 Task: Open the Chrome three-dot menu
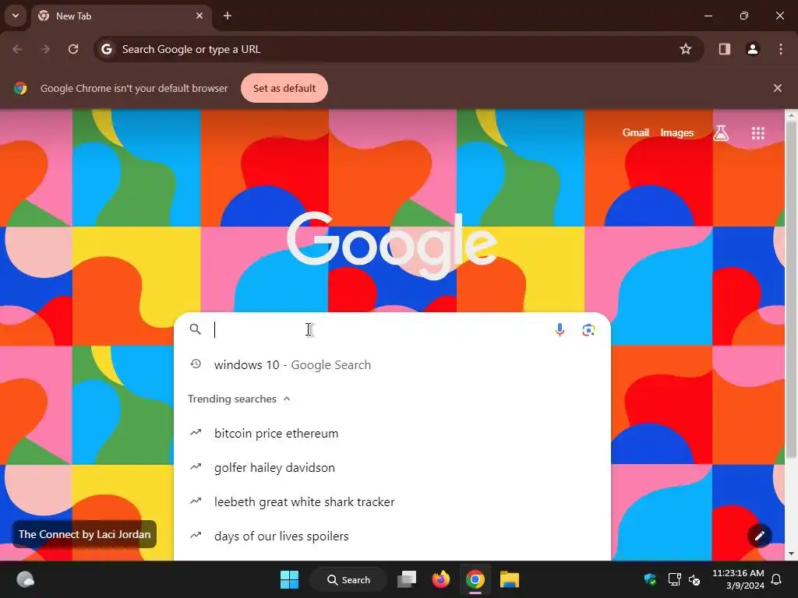point(780,49)
